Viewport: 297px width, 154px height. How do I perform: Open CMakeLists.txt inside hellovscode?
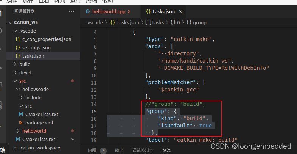point(43,114)
